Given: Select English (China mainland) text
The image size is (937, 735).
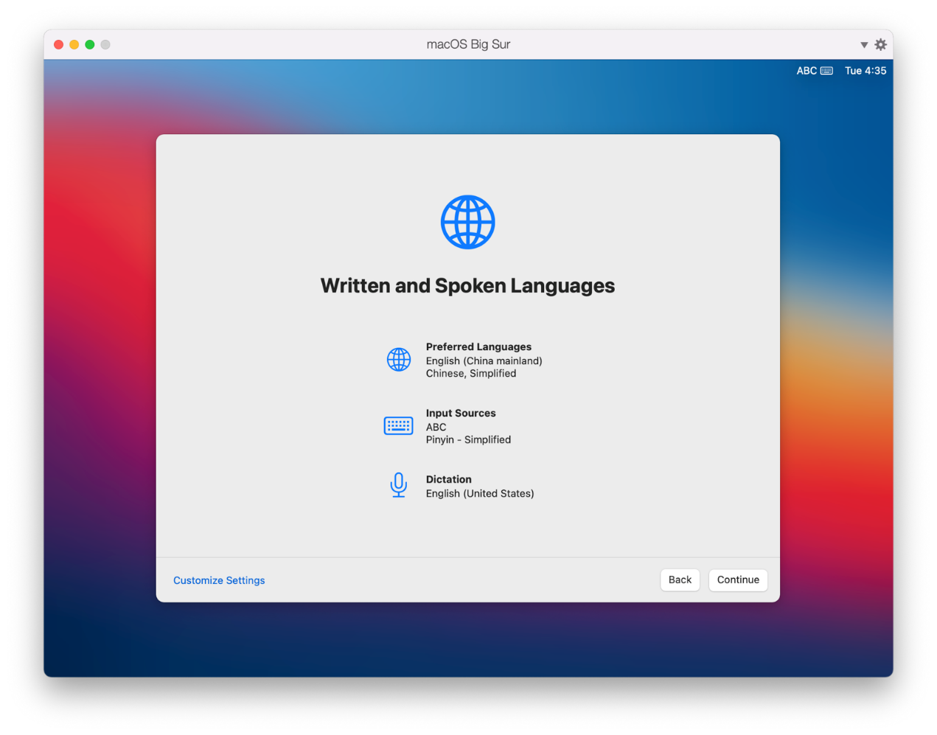Looking at the screenshot, I should (484, 360).
